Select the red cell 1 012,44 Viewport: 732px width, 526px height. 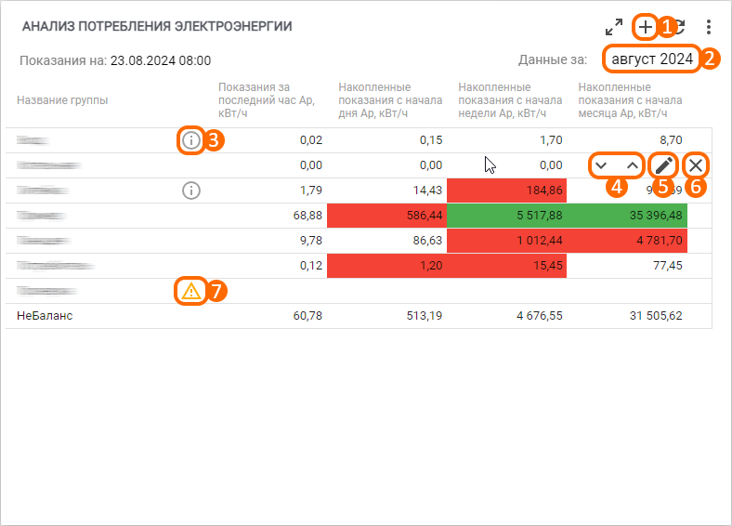click(507, 241)
